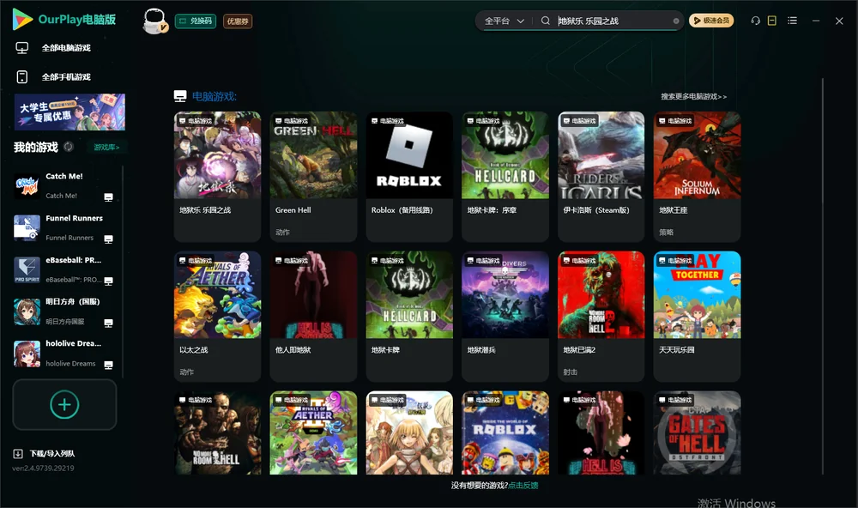Focus the search field containing 地狱乐 乐园之战
Viewport: 858px width, 508px height.
tap(614, 21)
